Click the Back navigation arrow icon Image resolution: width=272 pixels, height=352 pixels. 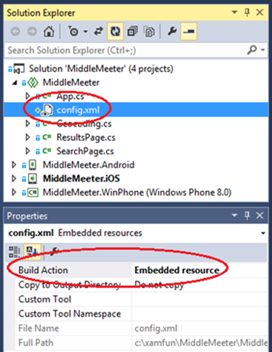point(15,32)
